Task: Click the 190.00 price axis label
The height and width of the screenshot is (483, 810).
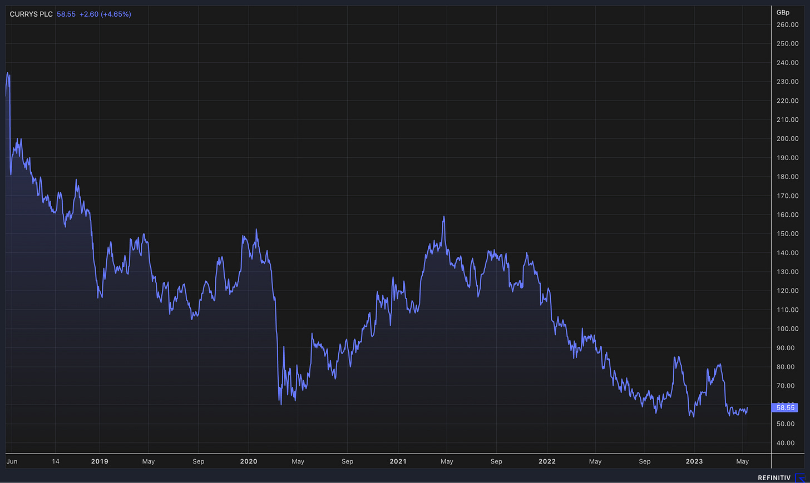Action: [788, 158]
